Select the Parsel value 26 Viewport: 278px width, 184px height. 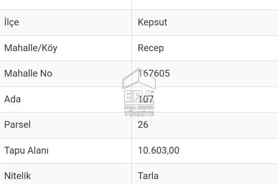(143, 125)
